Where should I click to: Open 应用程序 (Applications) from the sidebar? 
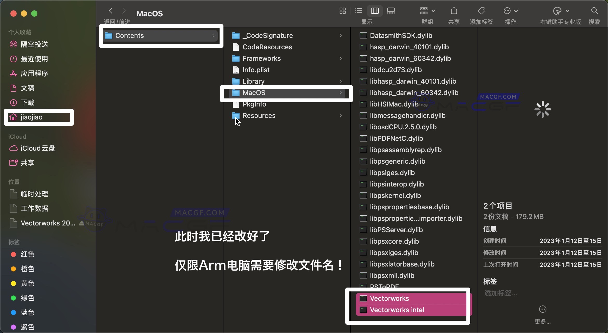tap(34, 73)
